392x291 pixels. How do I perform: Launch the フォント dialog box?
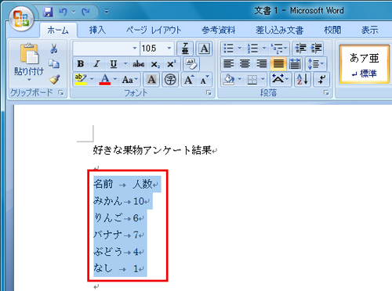point(209,92)
